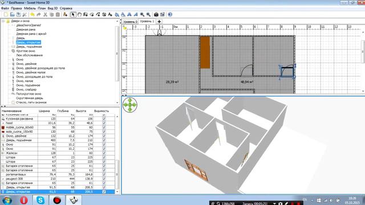Viewport: 365px width, 205px height.
Task: Open the Вид 3D menu
Action: click(x=52, y=8)
